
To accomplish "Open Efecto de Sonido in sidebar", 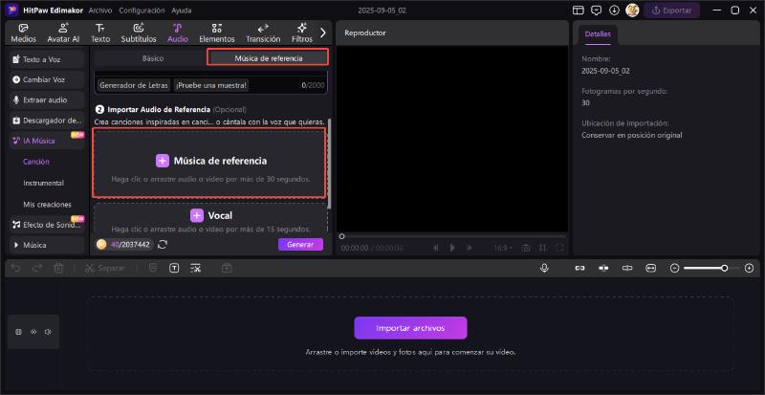I will 47,225.
